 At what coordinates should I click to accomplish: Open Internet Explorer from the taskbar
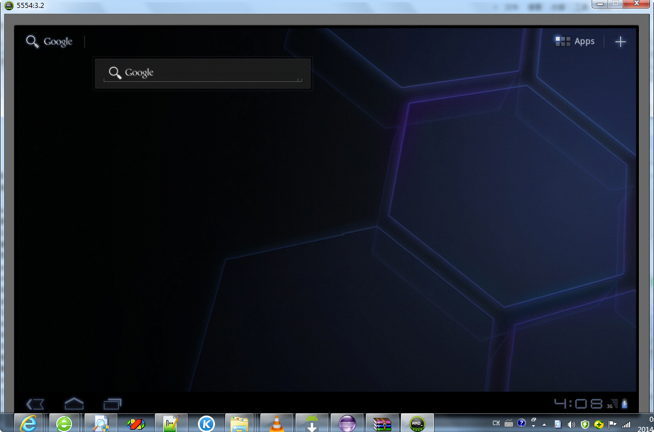coord(28,423)
